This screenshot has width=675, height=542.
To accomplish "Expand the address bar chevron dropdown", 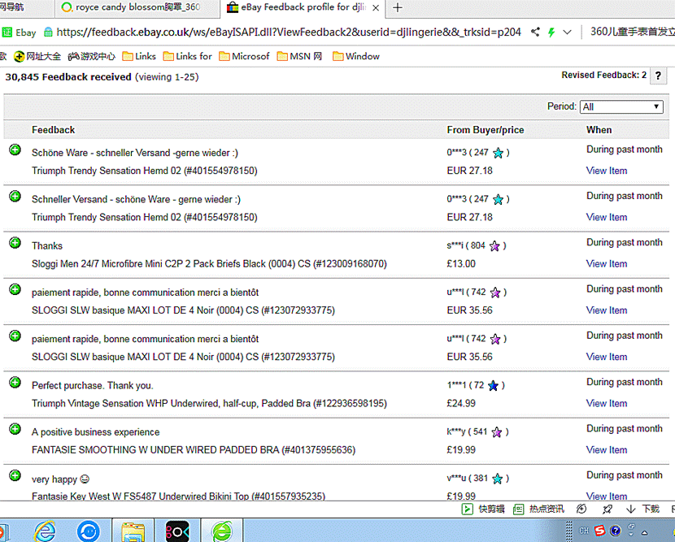I will coord(567,33).
